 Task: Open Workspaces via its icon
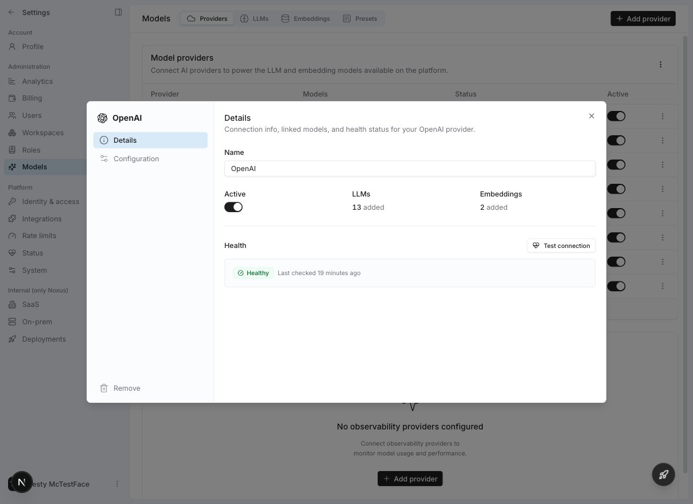click(12, 133)
